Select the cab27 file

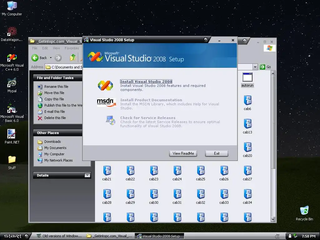coord(247,173)
